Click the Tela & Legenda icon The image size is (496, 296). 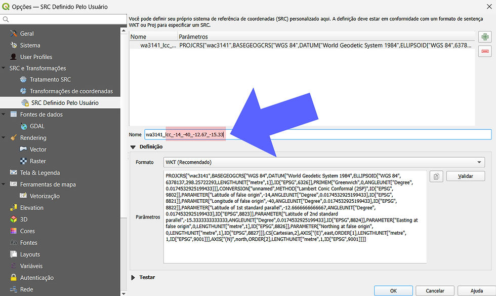(x=13, y=172)
